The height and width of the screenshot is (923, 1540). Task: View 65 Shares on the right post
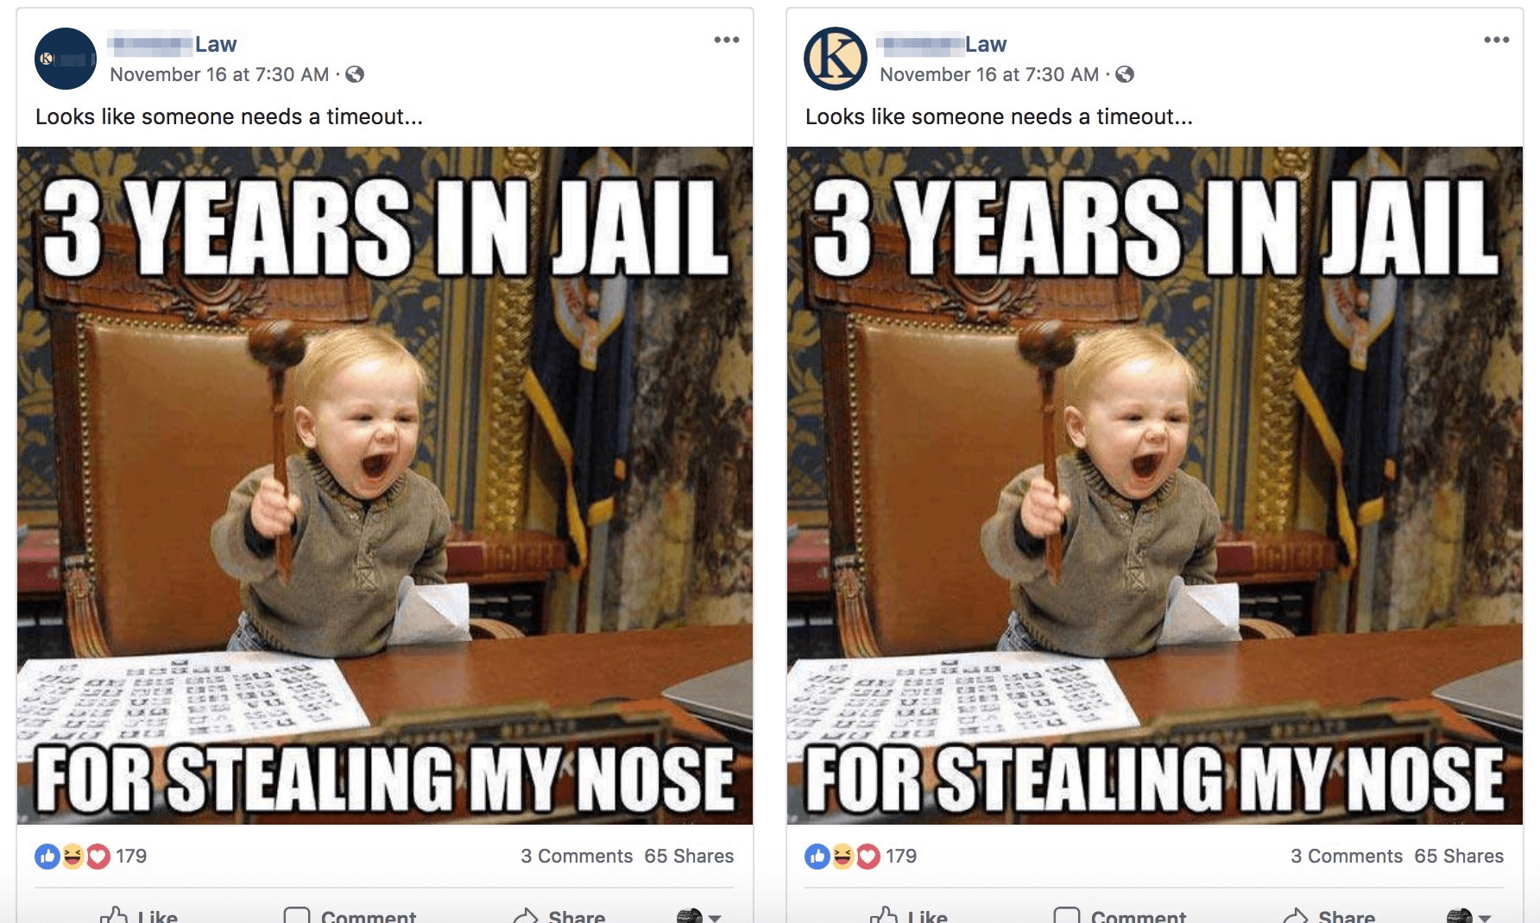pos(1459,856)
